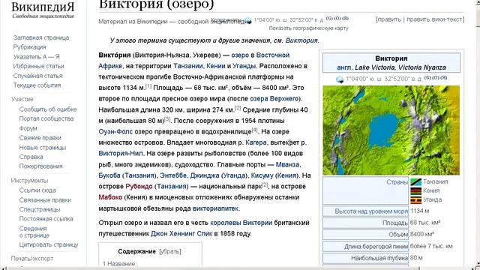Open the 'Оуэн-Фолс' link
The height and width of the screenshot is (270, 480).
(x=115, y=132)
